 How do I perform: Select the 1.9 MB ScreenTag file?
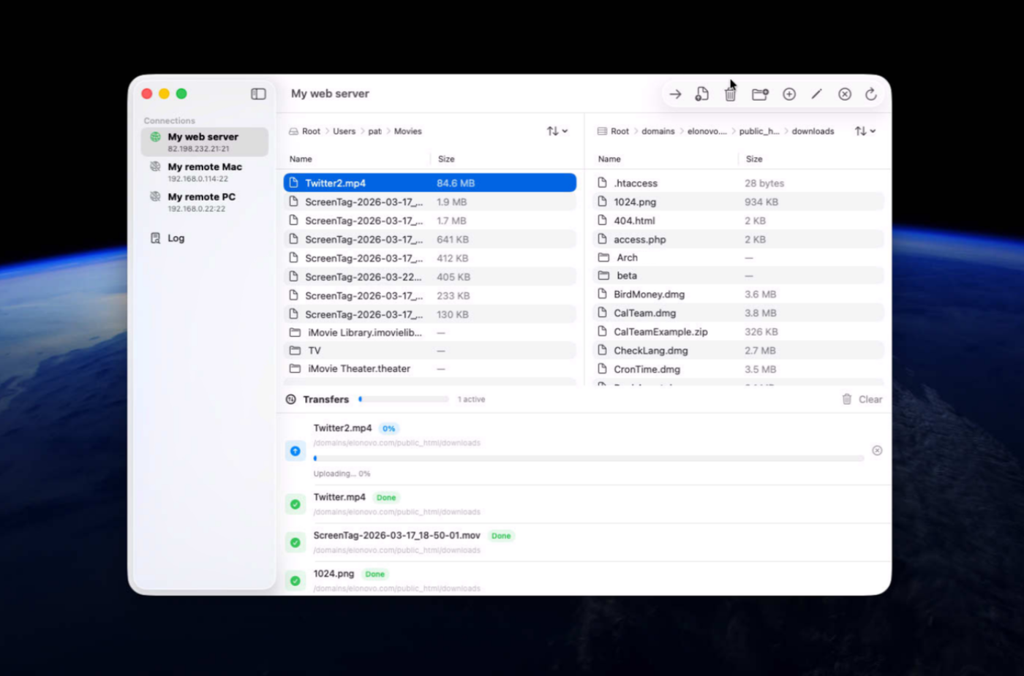pyautogui.click(x=430, y=202)
